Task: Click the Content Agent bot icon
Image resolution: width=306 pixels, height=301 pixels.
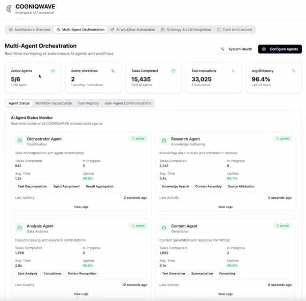Action: tap(164, 227)
